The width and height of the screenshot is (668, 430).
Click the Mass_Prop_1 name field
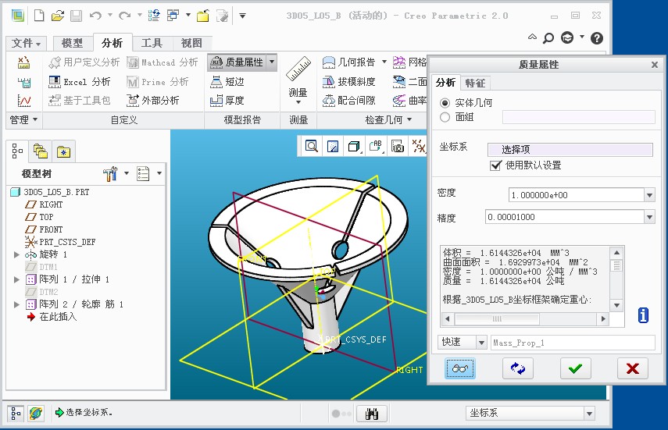point(572,343)
